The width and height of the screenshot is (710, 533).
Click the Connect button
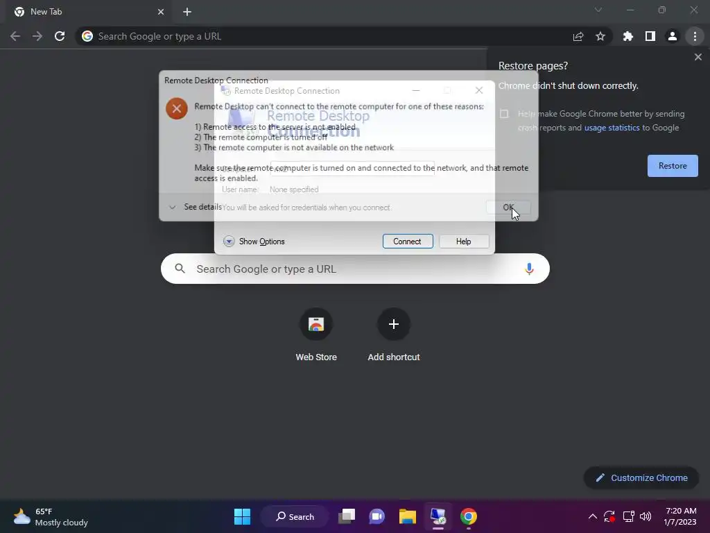click(x=408, y=242)
